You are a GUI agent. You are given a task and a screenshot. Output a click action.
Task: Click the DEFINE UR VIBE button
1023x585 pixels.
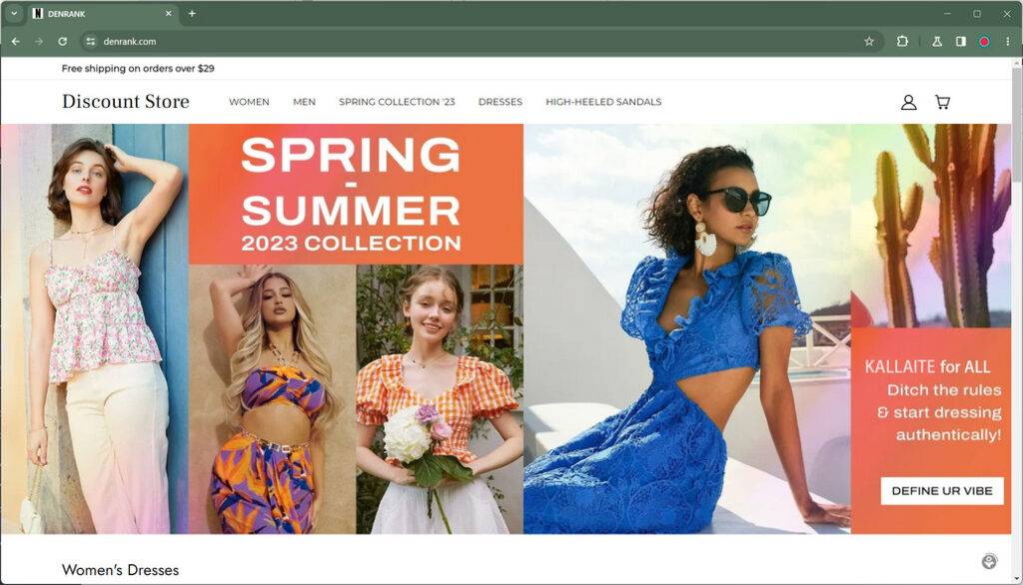click(942, 491)
